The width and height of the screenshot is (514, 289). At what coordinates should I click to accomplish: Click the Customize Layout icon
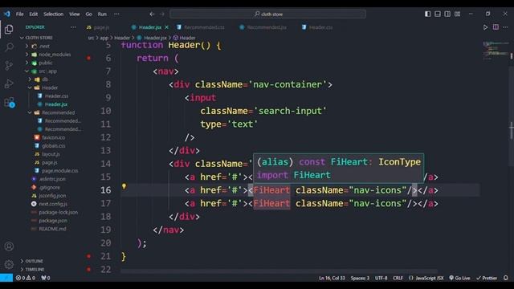coord(457,14)
